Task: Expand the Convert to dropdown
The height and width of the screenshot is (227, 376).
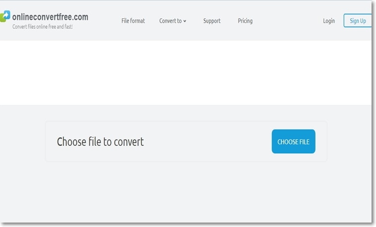Action: [x=173, y=21]
